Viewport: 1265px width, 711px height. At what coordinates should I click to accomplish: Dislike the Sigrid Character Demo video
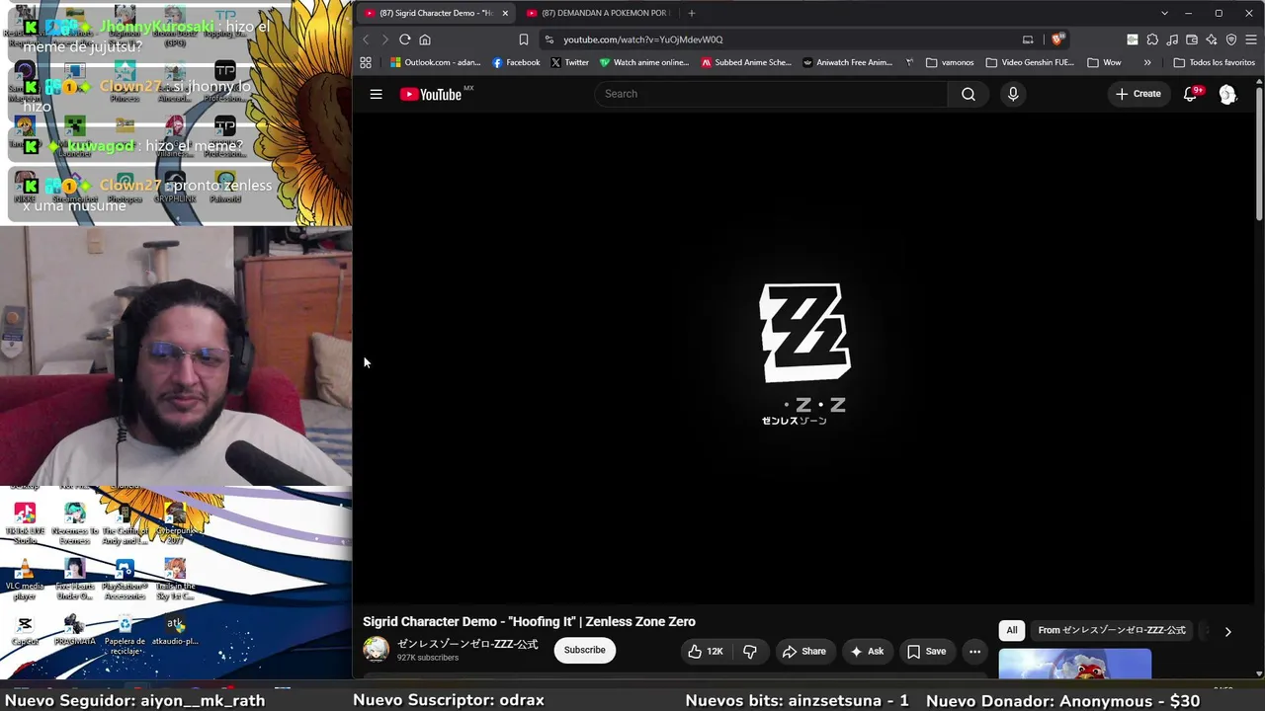coord(750,652)
